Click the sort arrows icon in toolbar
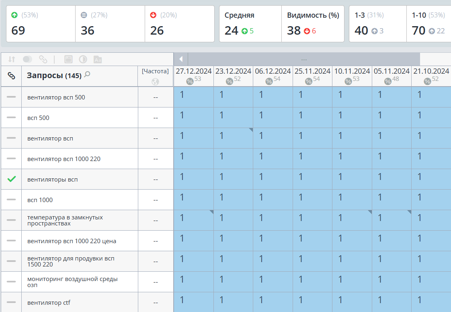The height and width of the screenshot is (312, 451). click(12, 59)
